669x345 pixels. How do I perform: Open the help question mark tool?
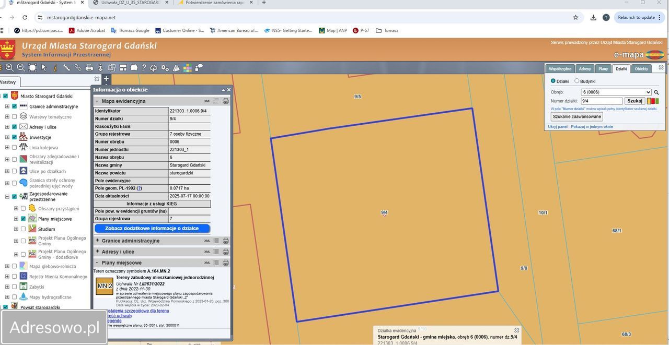click(144, 67)
